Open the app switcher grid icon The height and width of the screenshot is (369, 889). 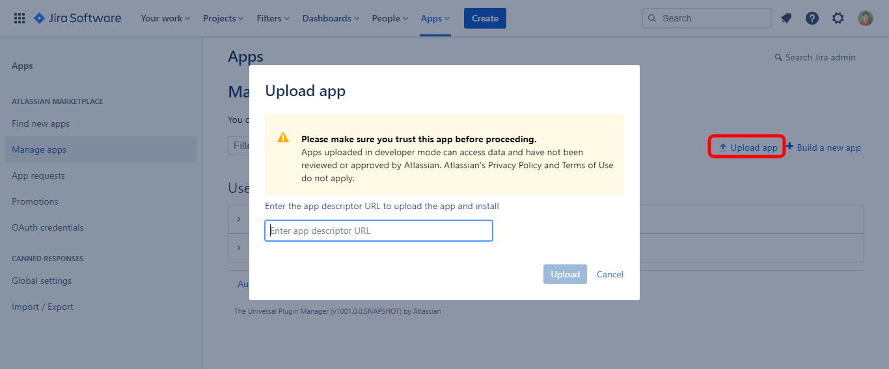(x=20, y=18)
